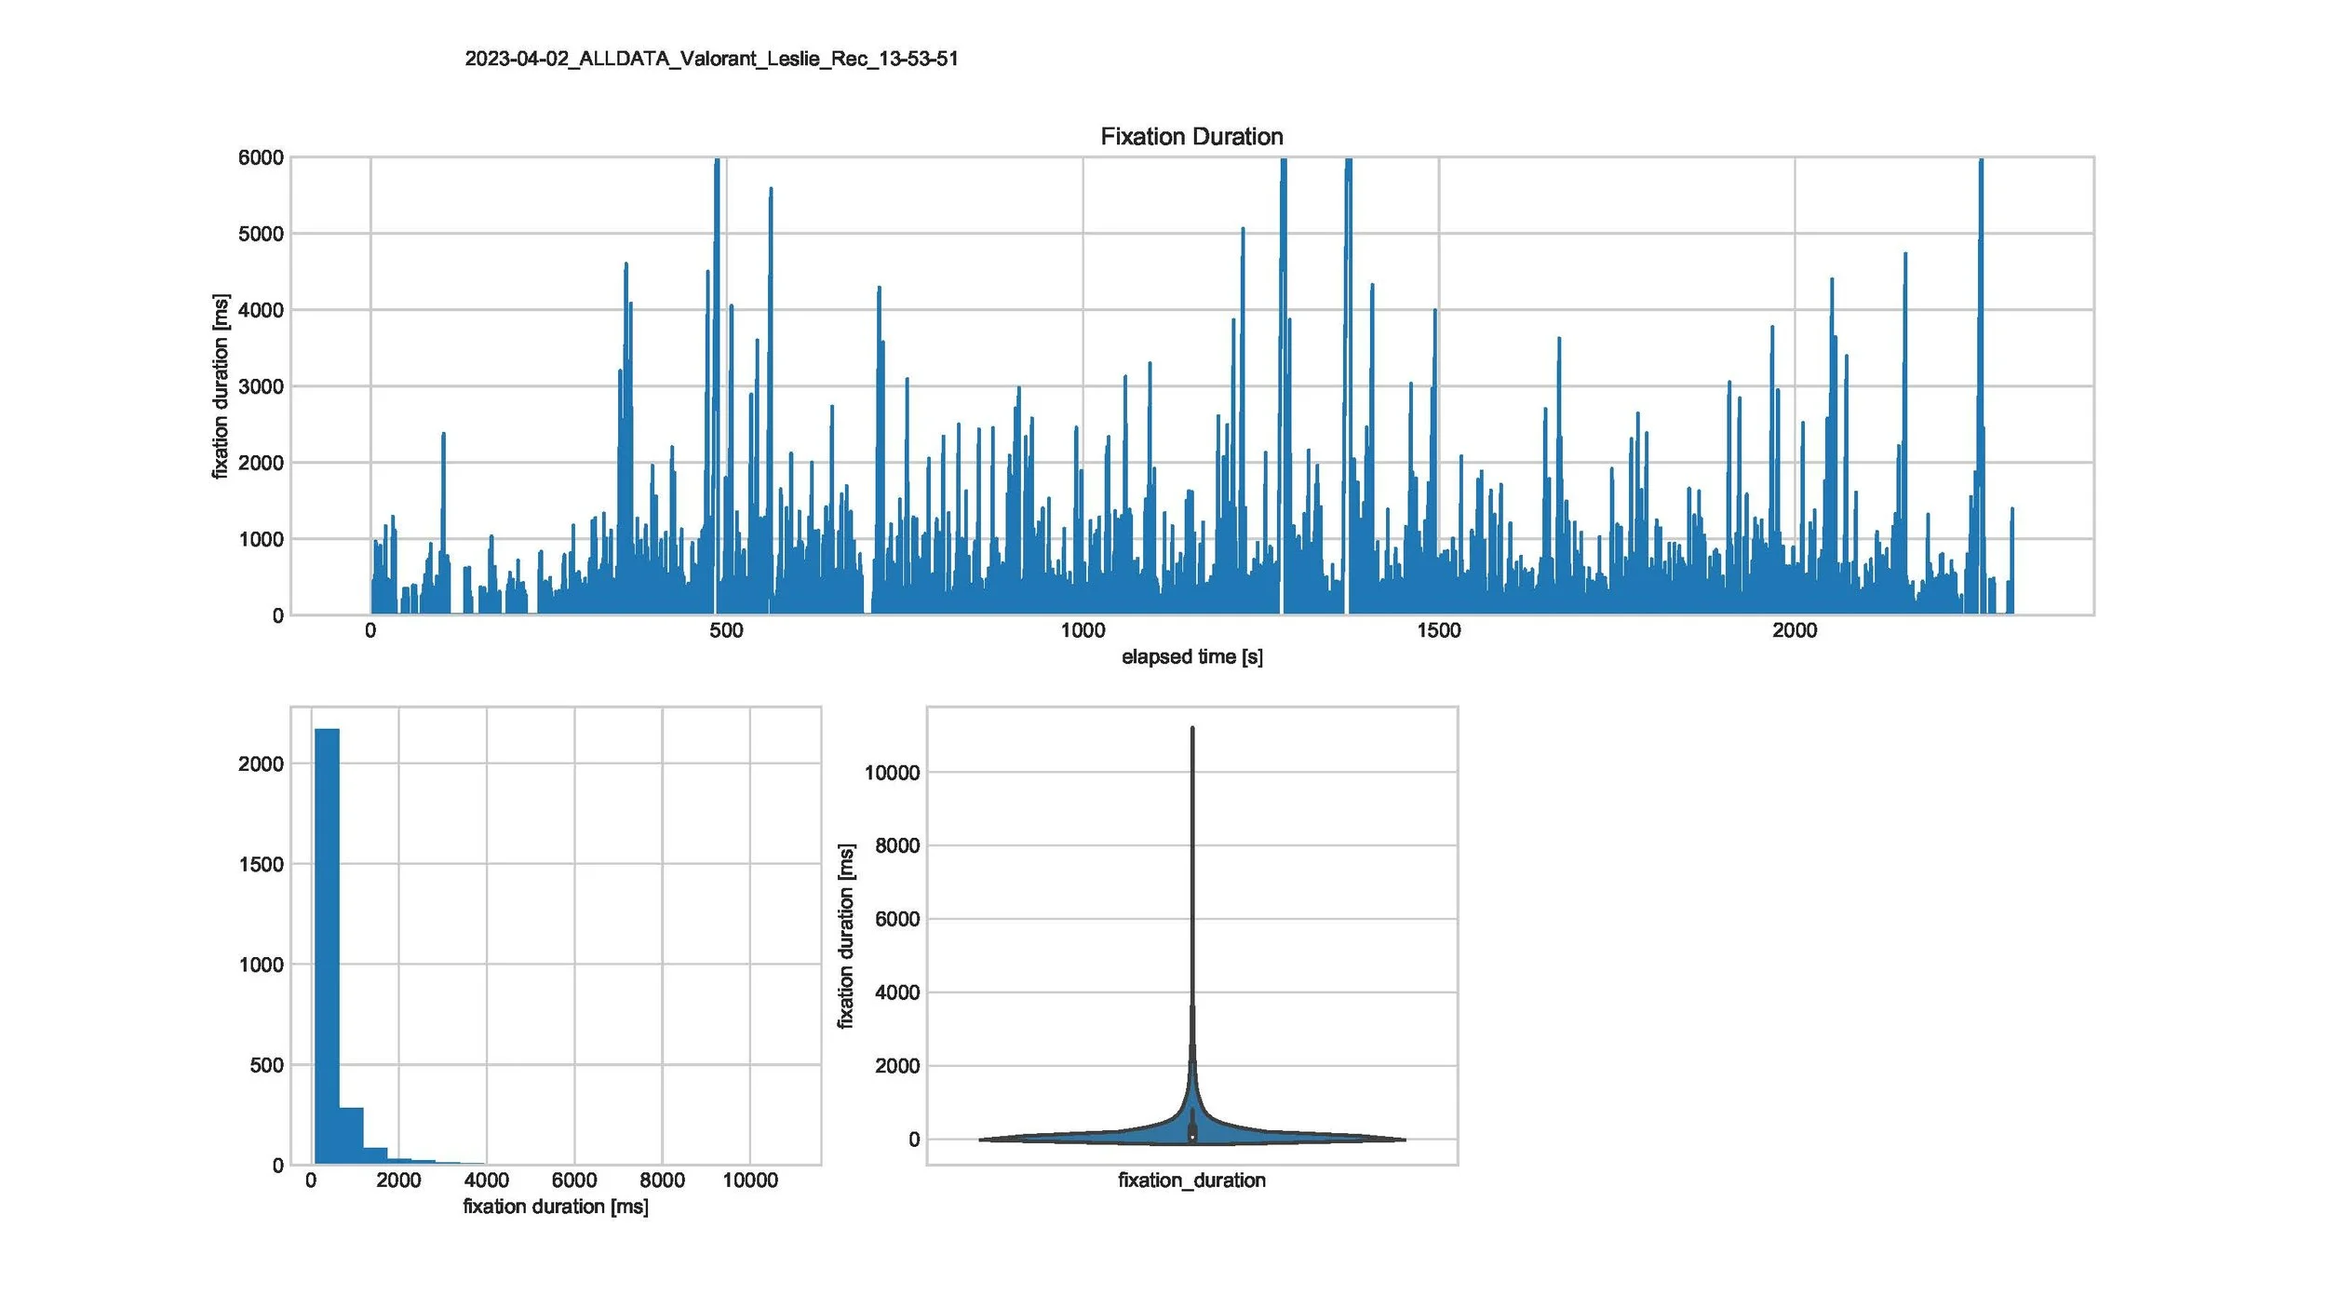Click the 4000 tick on histogram x-axis
This screenshot has width=2327, height=1309.
click(486, 1180)
